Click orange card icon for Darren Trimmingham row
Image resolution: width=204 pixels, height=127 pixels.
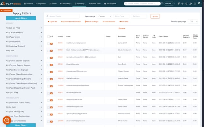pyautogui.click(x=51, y=86)
